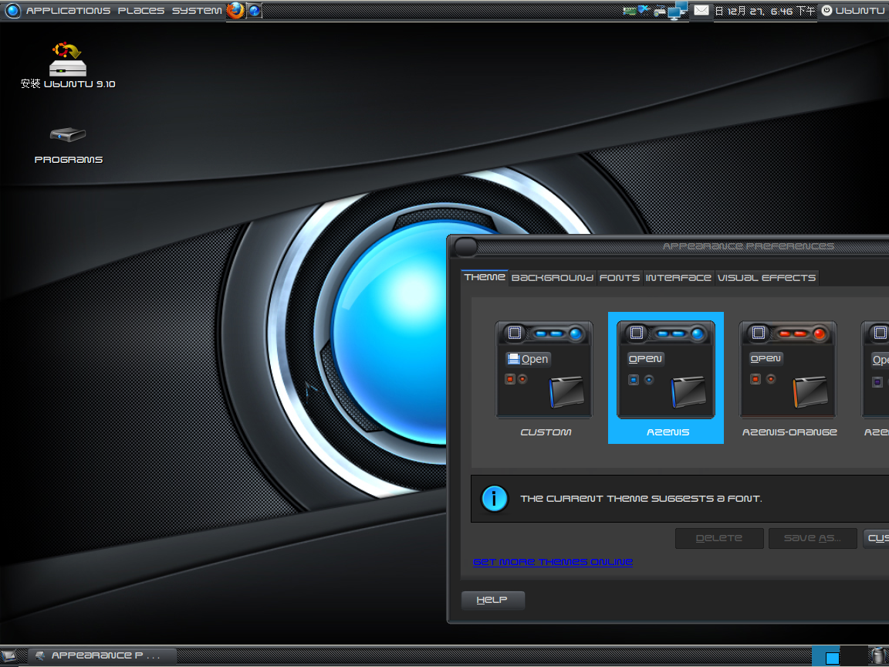Viewport: 889px width, 667px height.
Task: Click the blue info icon in Appearance dialog
Action: (494, 499)
